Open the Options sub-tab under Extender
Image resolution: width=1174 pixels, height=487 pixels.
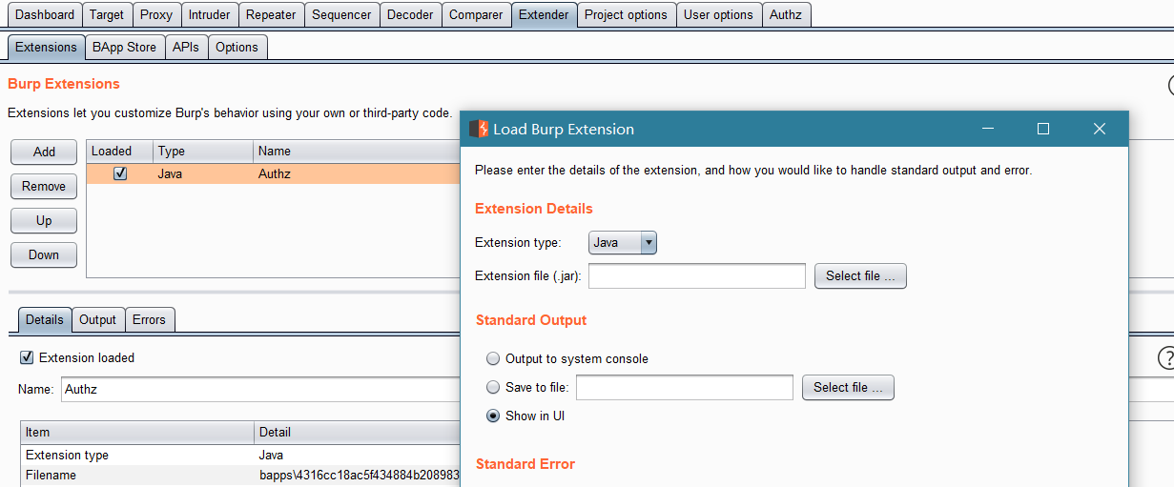tap(237, 47)
